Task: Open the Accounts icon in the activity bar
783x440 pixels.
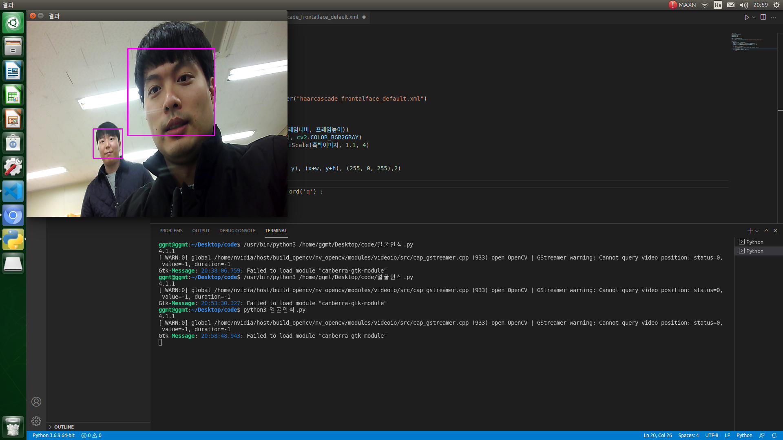Action: [x=36, y=402]
